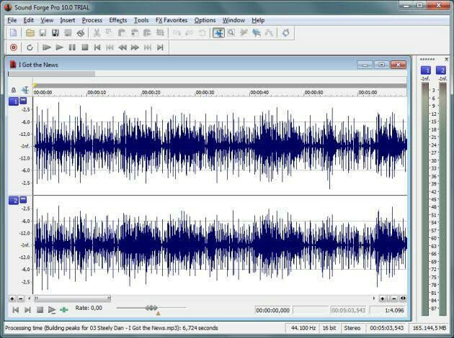Click the Cut scissors icon
Image resolution: width=454 pixels, height=338 pixels.
[x=97, y=33]
